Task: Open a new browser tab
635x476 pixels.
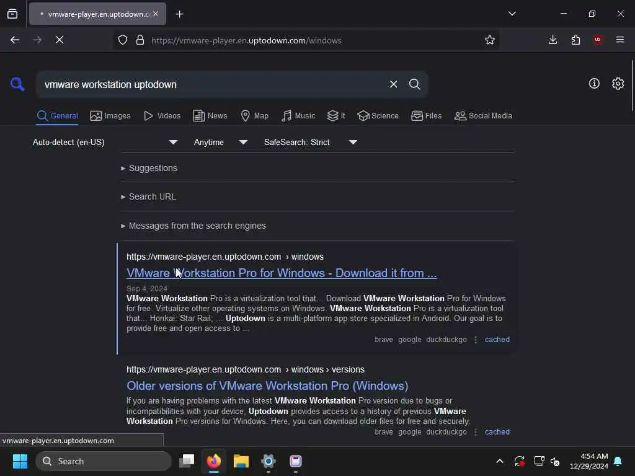Action: (179, 14)
